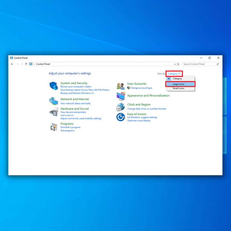Click Save backup copies with File History
Image resolution: width=231 pixels, height=231 pixels.
pos(85,90)
